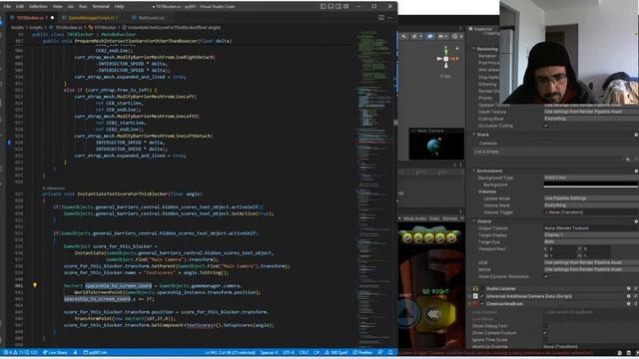Open the MSAA settings dropdown
This screenshot has width=639, height=359.
click(x=591, y=269)
